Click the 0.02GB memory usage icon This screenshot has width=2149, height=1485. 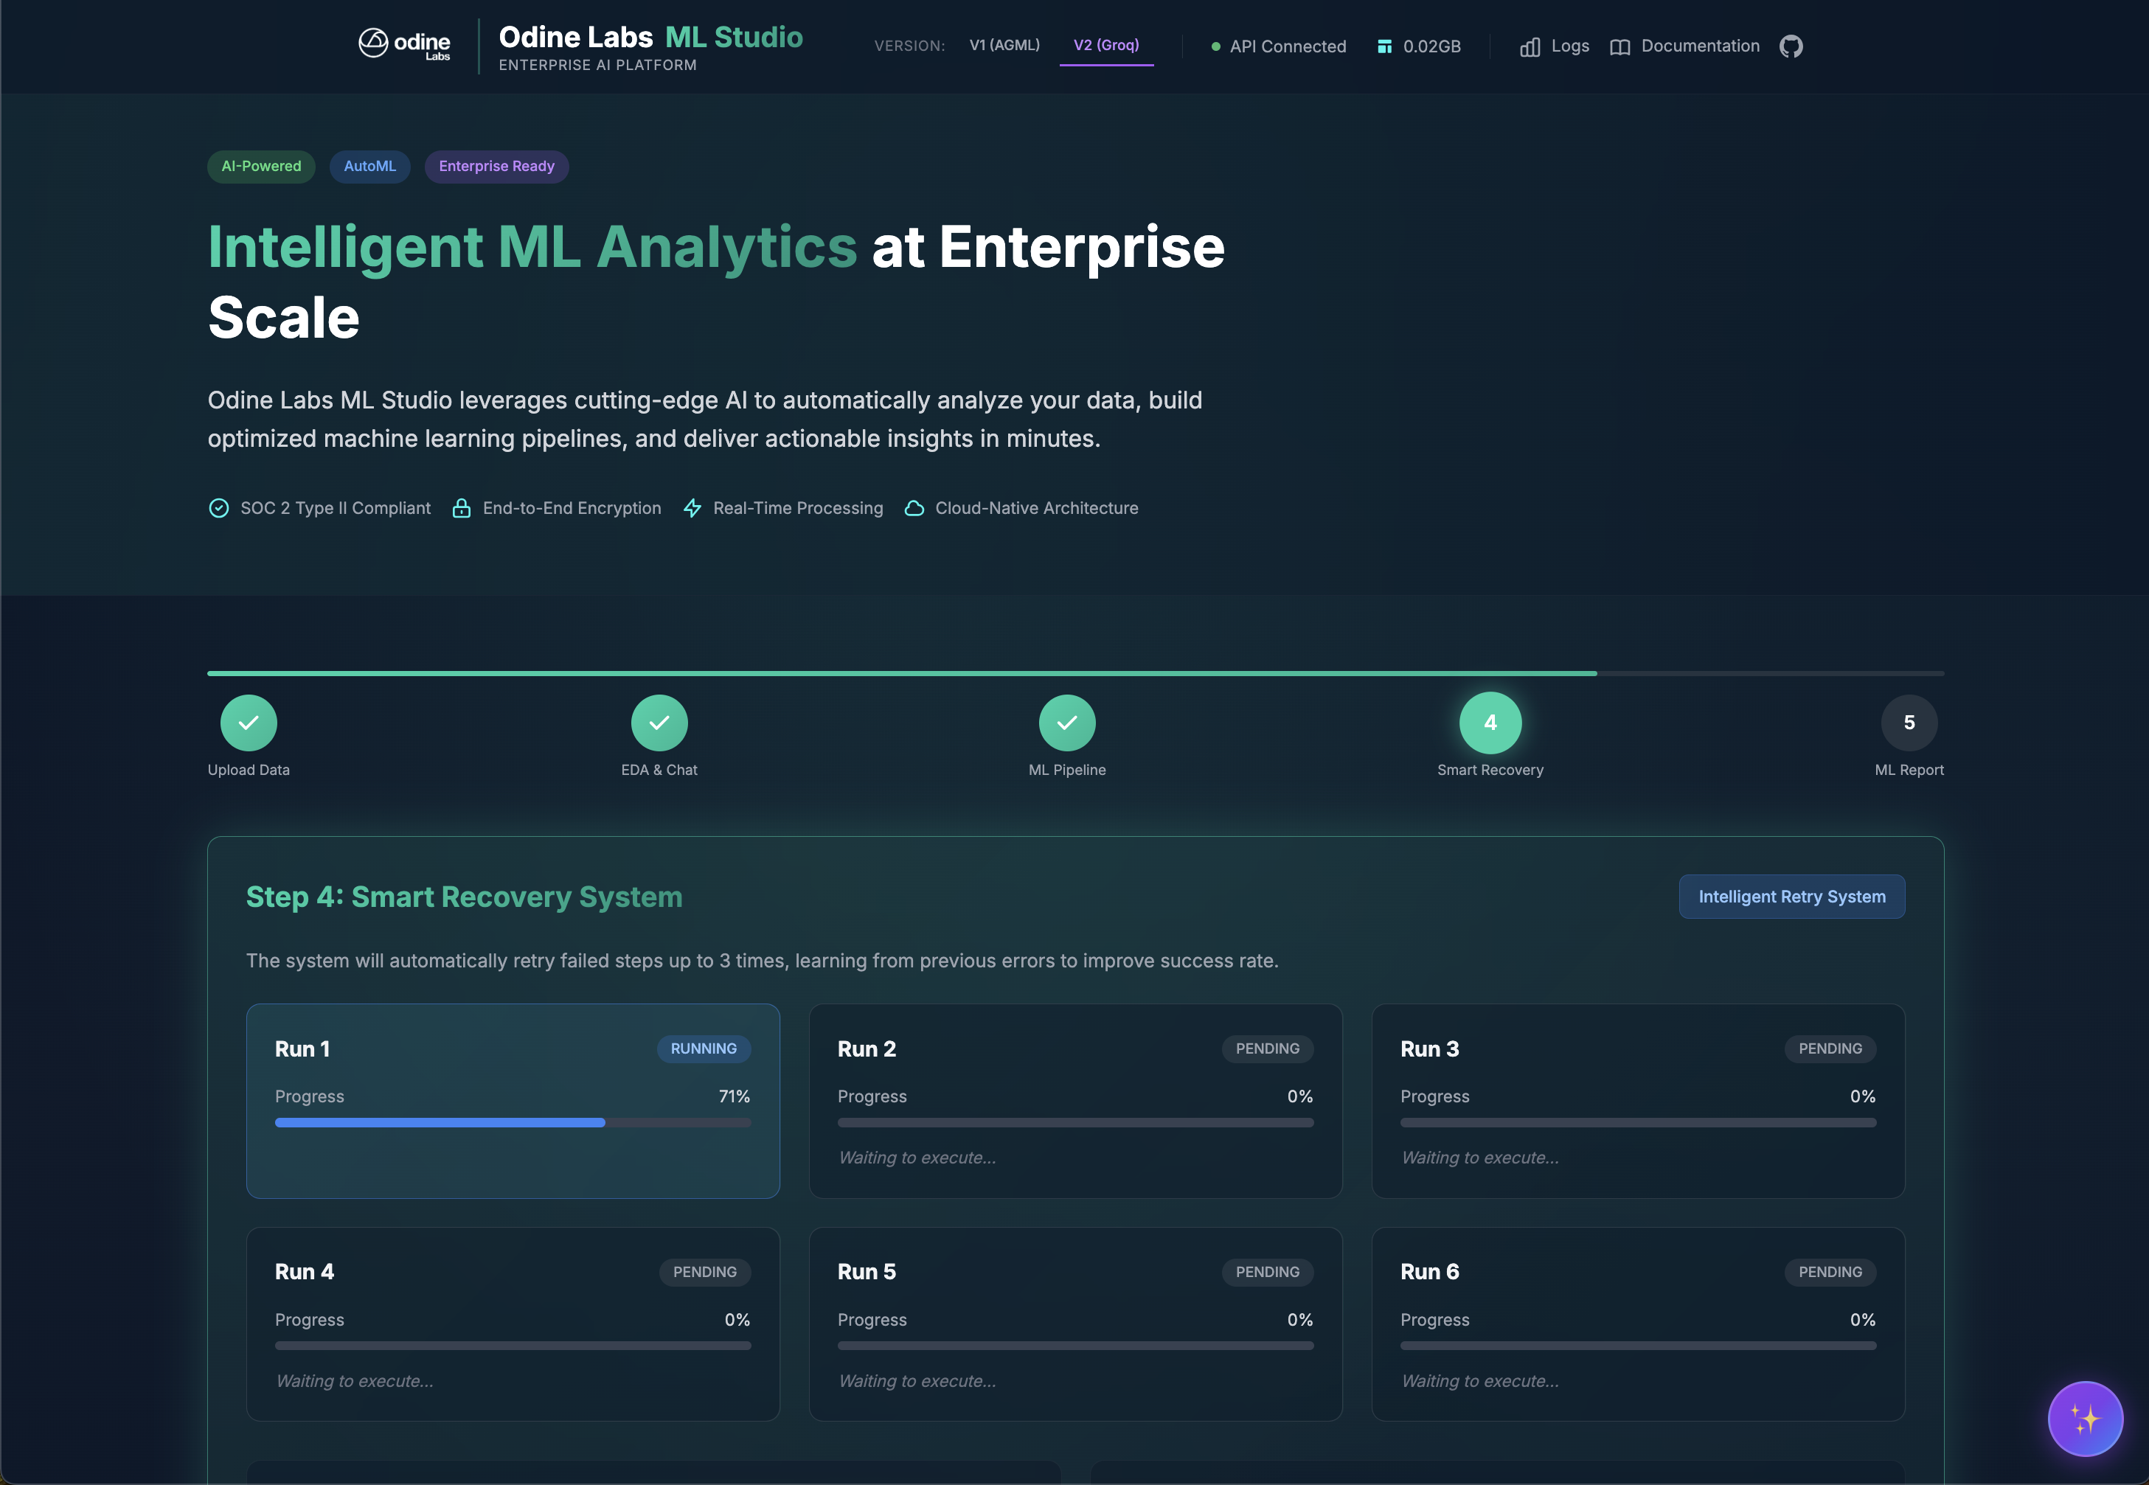tap(1384, 46)
